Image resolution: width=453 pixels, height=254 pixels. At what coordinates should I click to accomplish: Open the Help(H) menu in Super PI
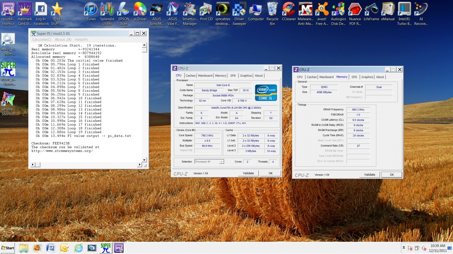(x=81, y=40)
